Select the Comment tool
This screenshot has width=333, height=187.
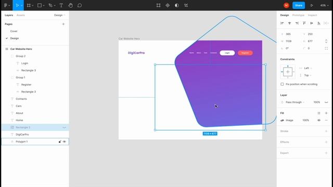click(x=80, y=5)
